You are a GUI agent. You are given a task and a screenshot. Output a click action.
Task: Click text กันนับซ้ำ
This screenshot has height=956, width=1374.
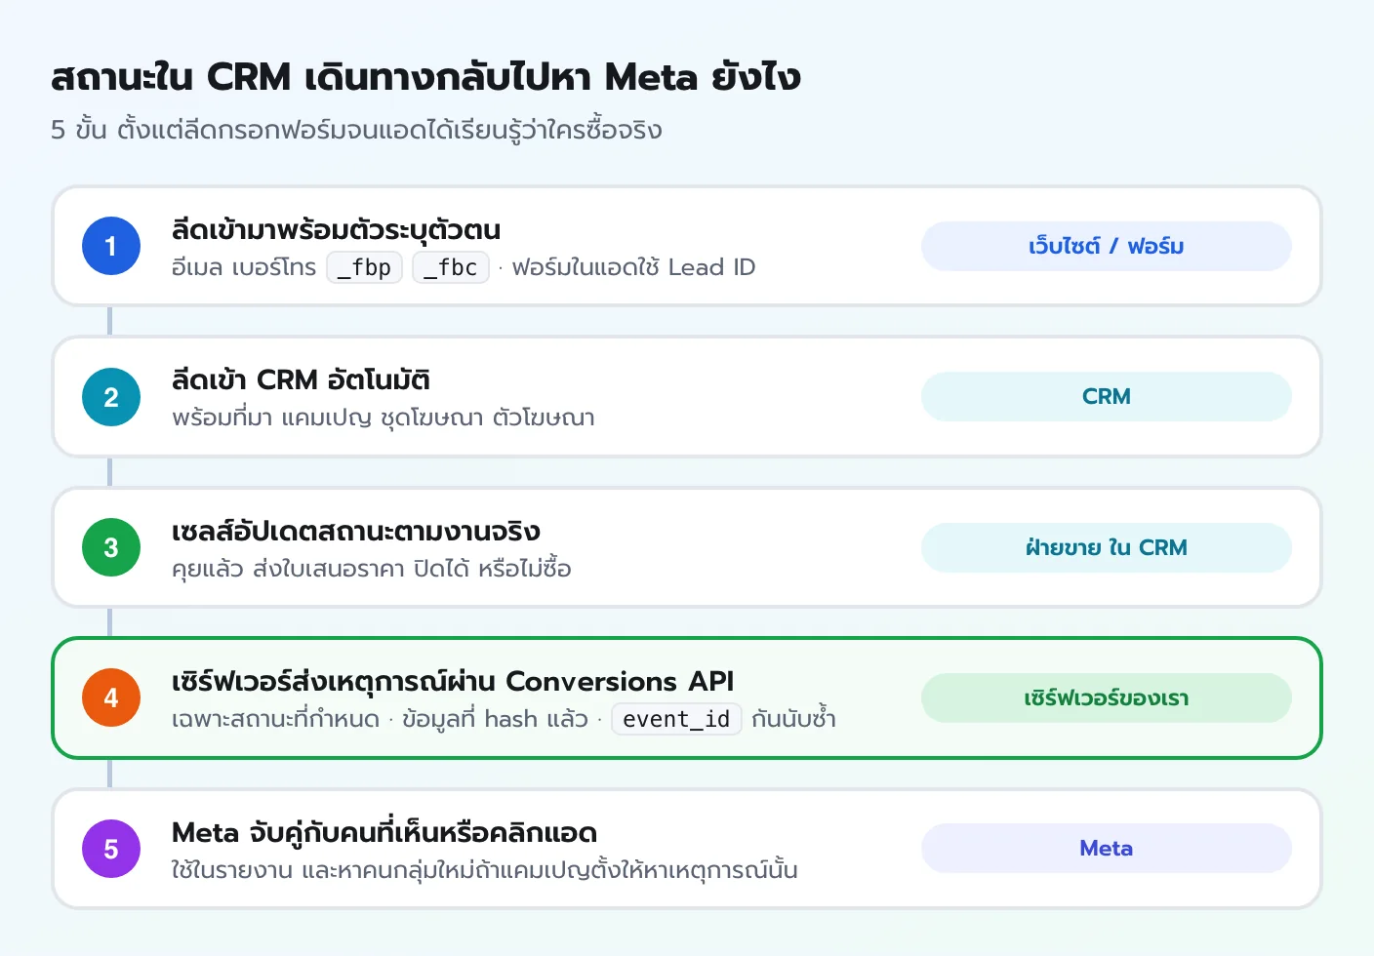793,719
